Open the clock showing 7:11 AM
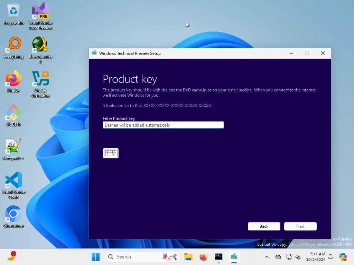The height and width of the screenshot is (265, 354). pos(316,257)
